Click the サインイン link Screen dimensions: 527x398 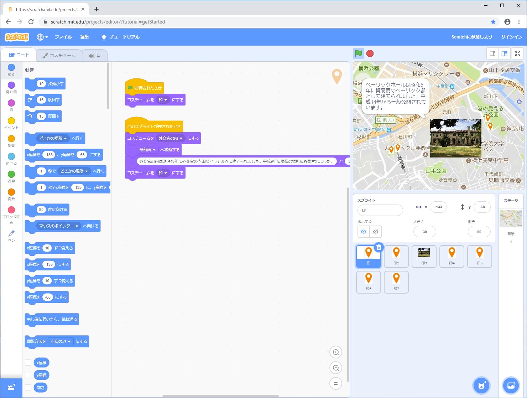point(511,37)
